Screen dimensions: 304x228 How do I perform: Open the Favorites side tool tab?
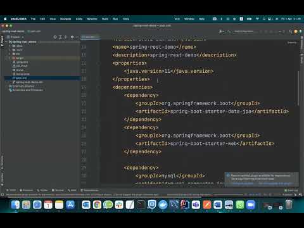pyautogui.click(x=2, y=179)
